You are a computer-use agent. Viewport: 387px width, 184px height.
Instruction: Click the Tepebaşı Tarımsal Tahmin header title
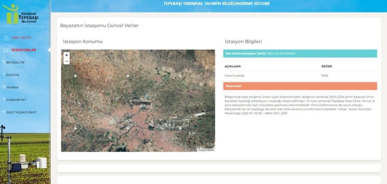pos(217,4)
